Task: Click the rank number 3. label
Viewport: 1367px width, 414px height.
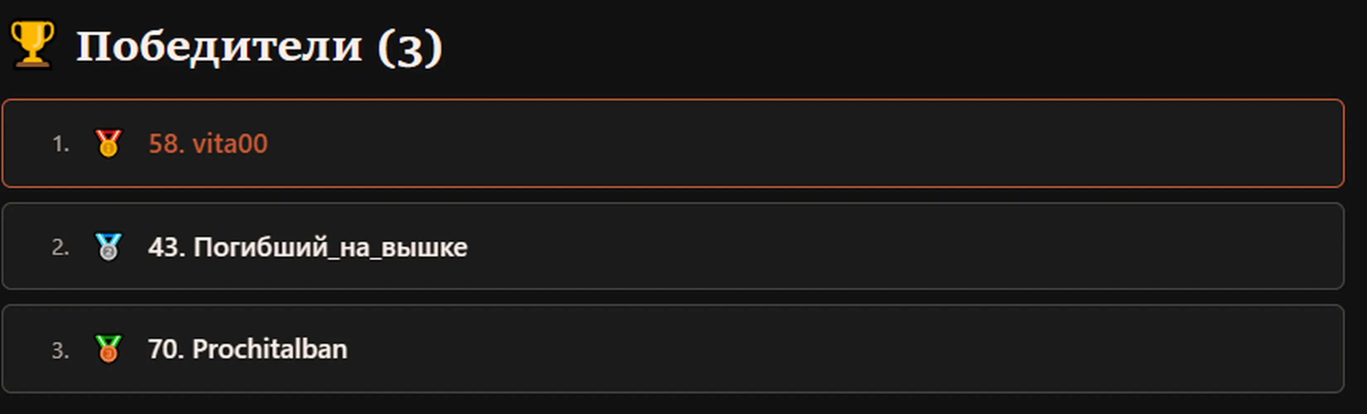Action: (x=60, y=350)
